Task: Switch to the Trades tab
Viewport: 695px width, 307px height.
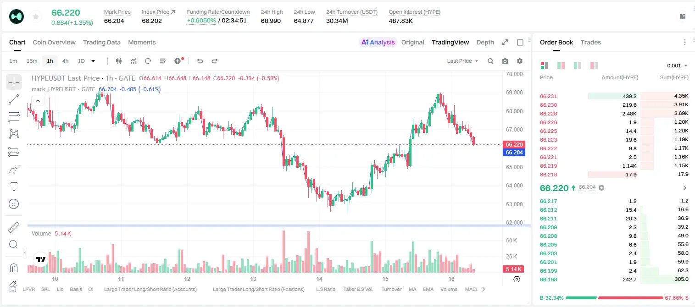Action: (x=590, y=42)
